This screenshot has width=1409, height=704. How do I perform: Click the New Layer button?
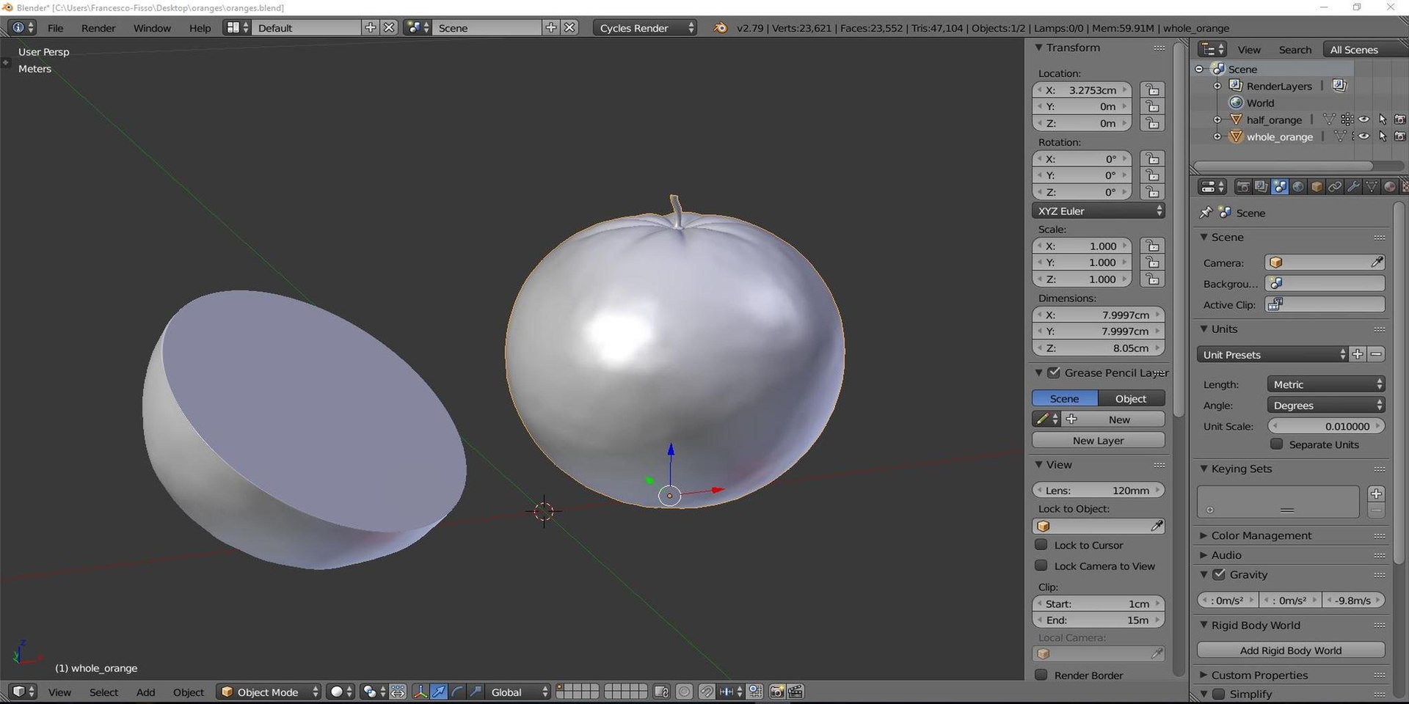pos(1098,440)
